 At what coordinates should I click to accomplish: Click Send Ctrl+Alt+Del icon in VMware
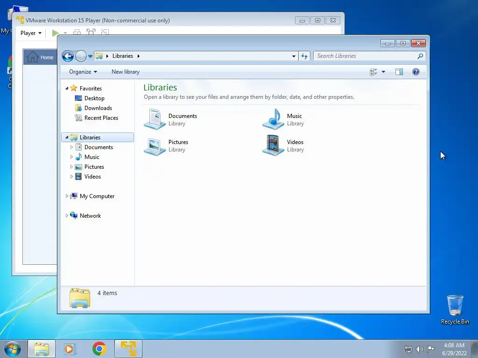coord(77,32)
